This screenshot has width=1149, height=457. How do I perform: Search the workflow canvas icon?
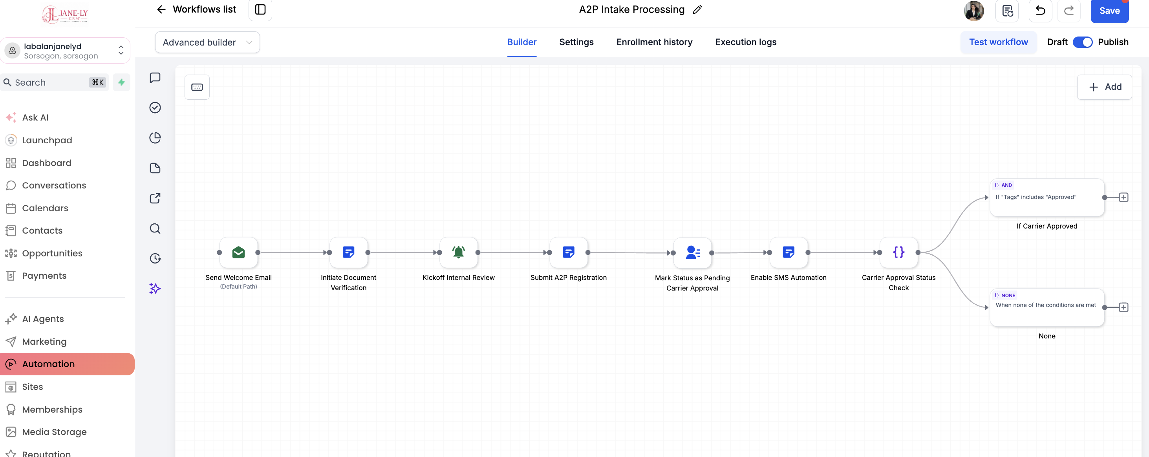click(x=155, y=228)
